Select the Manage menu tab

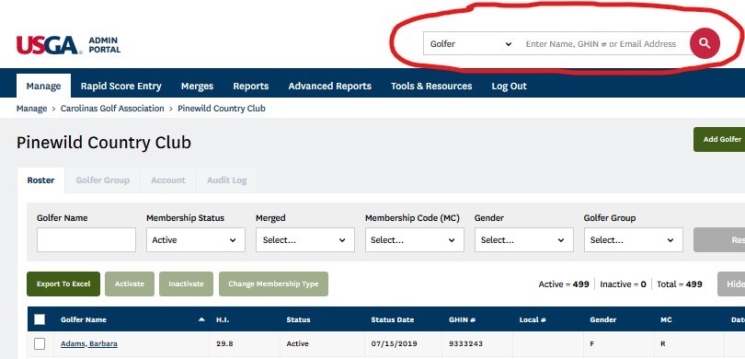tap(44, 86)
